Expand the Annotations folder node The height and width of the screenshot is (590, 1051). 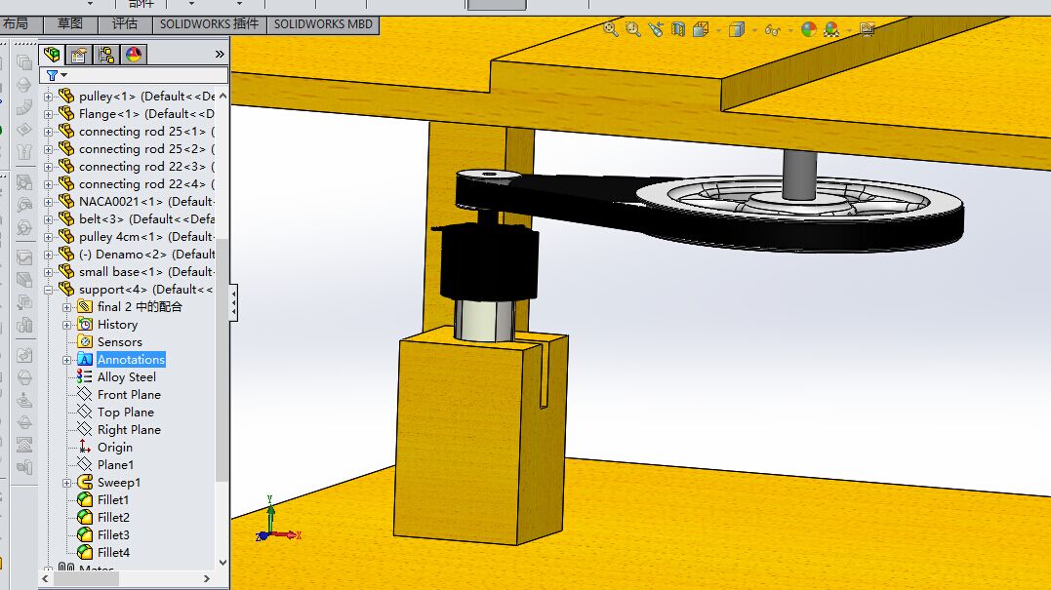tap(67, 360)
